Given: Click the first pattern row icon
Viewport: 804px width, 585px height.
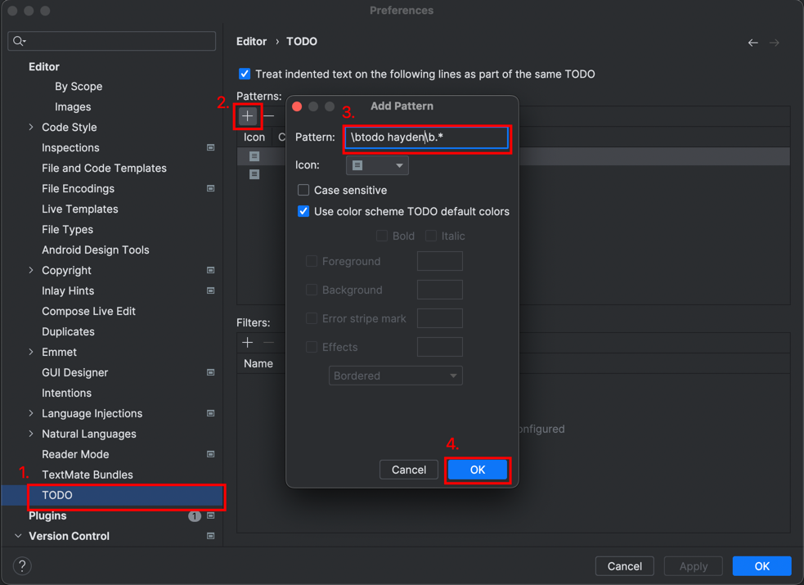Looking at the screenshot, I should coord(254,156).
